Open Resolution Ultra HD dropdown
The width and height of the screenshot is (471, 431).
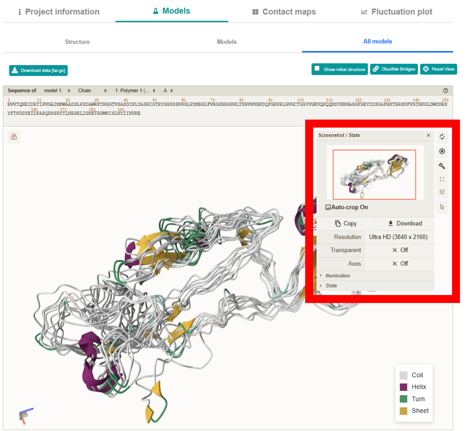point(399,237)
